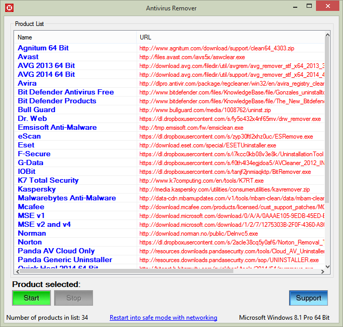The width and height of the screenshot is (343, 327).
Task: Click the K7RT.exe URL
Action: (x=202, y=181)
